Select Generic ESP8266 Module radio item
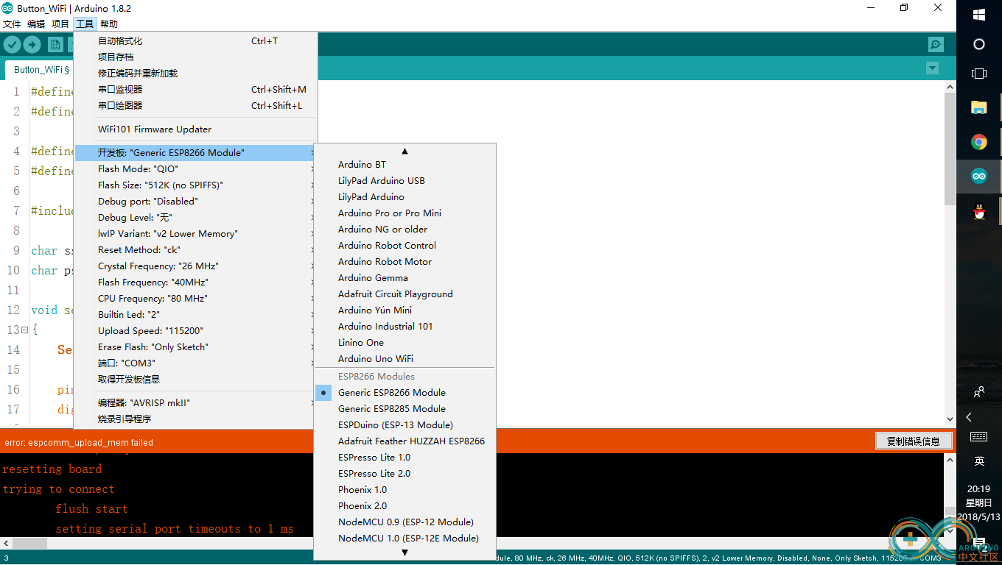 (404, 393)
